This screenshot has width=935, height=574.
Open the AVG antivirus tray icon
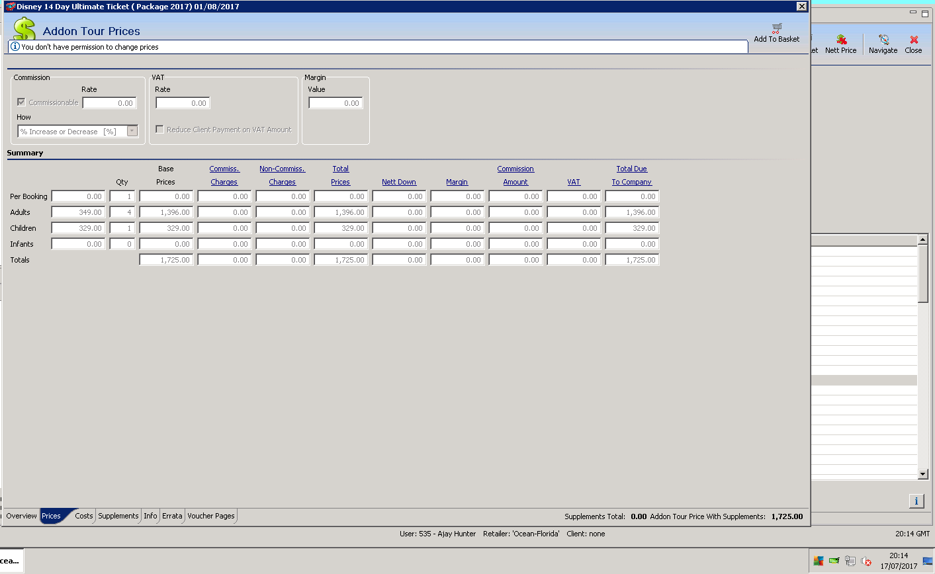[819, 561]
